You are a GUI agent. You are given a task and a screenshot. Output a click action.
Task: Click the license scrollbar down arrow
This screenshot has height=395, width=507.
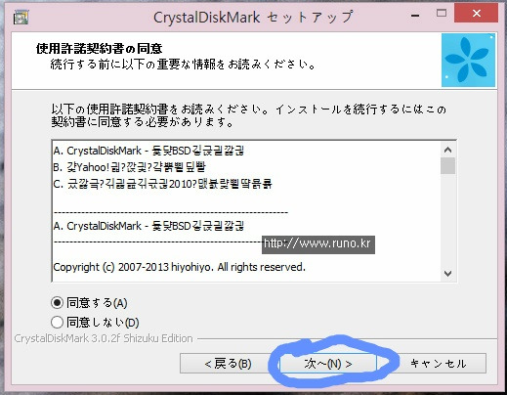pos(448,273)
